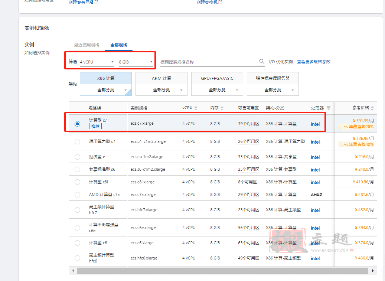
Task: Click ecs.hfc7.xlarge instance spec
Action: pos(144,210)
